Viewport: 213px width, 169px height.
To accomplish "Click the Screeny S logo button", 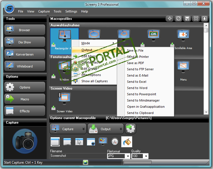I will [x=9, y=9].
